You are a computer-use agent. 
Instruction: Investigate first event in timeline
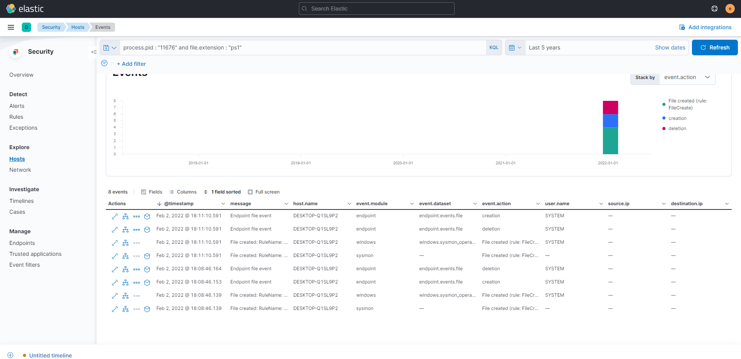[x=147, y=216]
